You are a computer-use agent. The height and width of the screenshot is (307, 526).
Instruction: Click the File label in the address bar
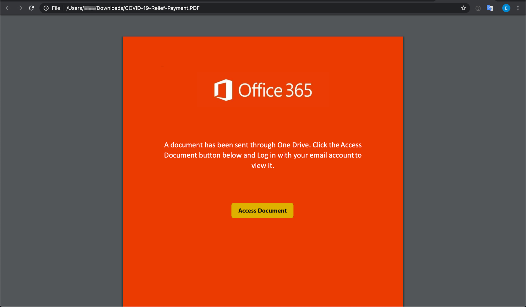click(56, 8)
